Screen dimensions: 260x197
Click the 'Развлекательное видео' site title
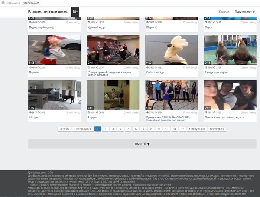[x=48, y=12]
